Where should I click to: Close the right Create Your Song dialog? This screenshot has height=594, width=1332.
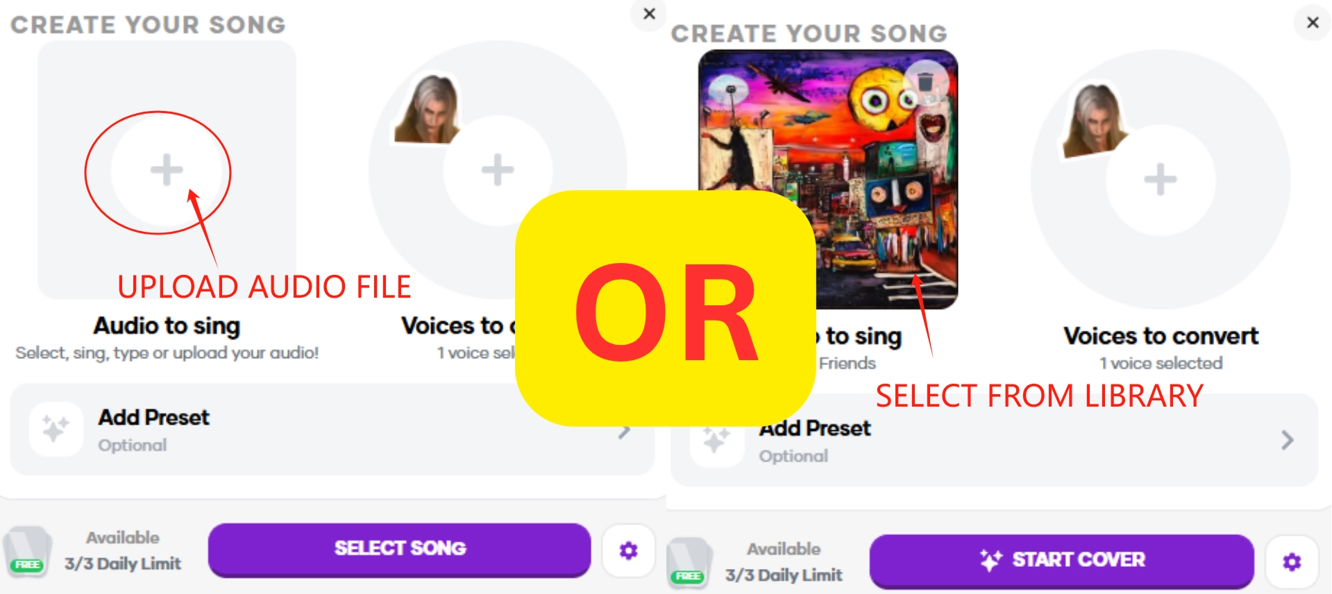pos(1312,22)
